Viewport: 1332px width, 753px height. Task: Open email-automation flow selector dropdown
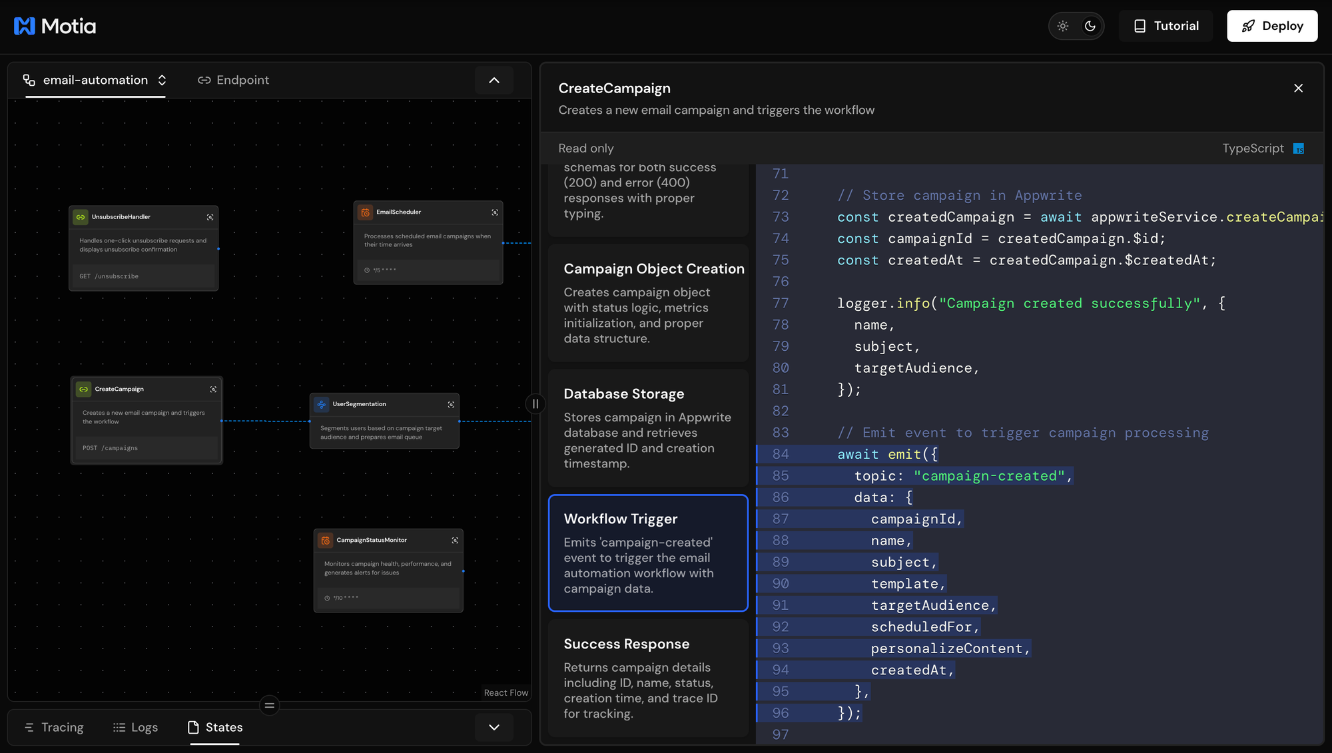click(x=95, y=80)
